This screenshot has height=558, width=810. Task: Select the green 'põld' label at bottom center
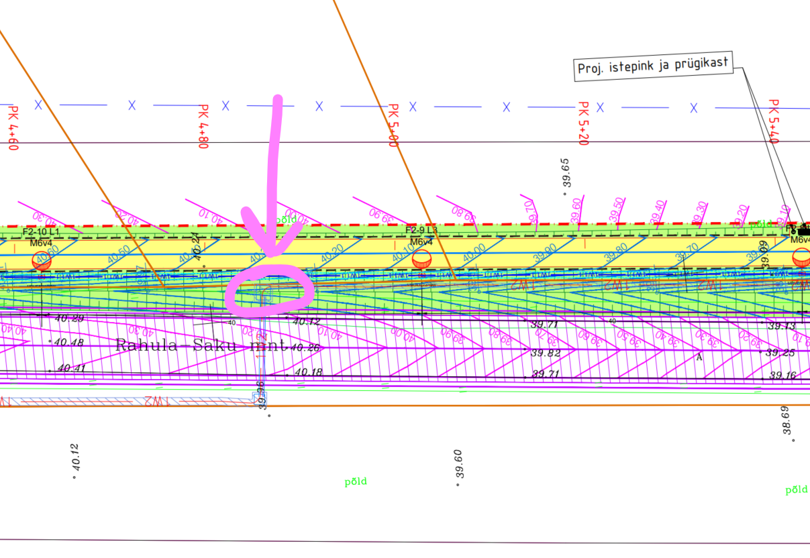tap(356, 482)
